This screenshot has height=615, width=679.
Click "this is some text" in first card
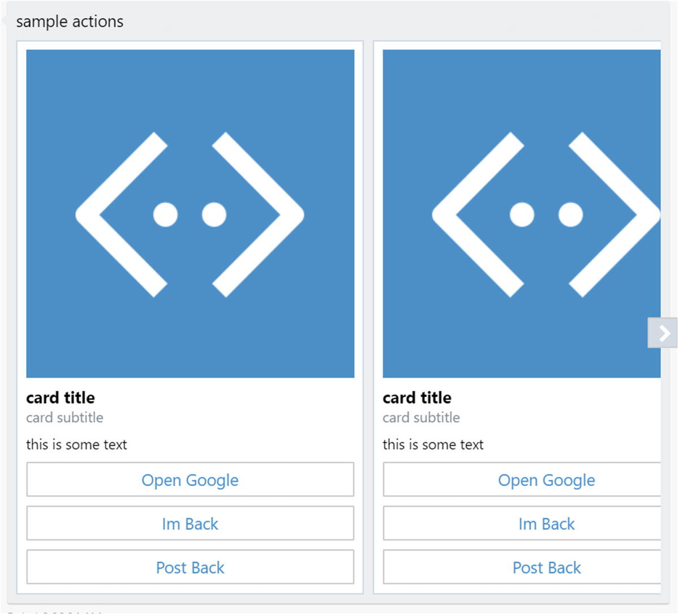[x=76, y=445]
